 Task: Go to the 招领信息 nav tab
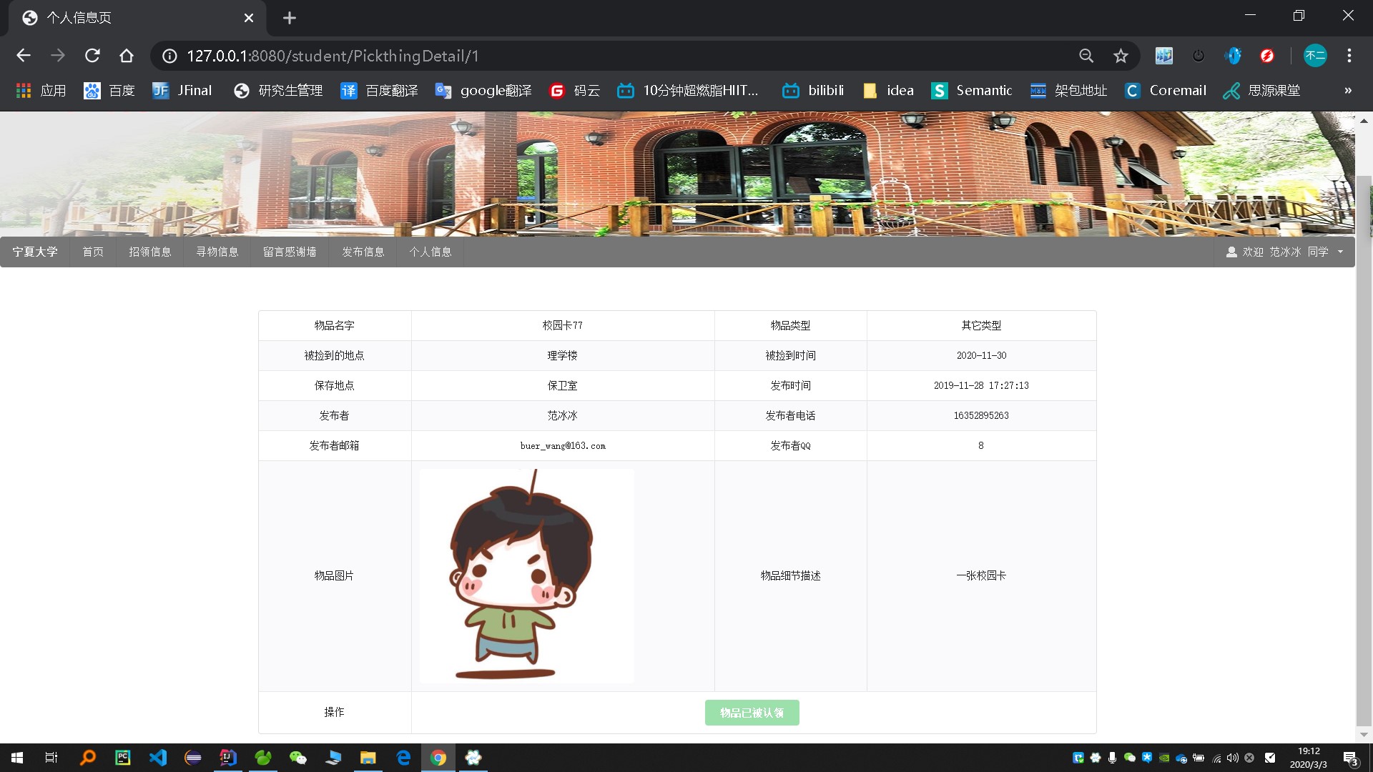150,252
